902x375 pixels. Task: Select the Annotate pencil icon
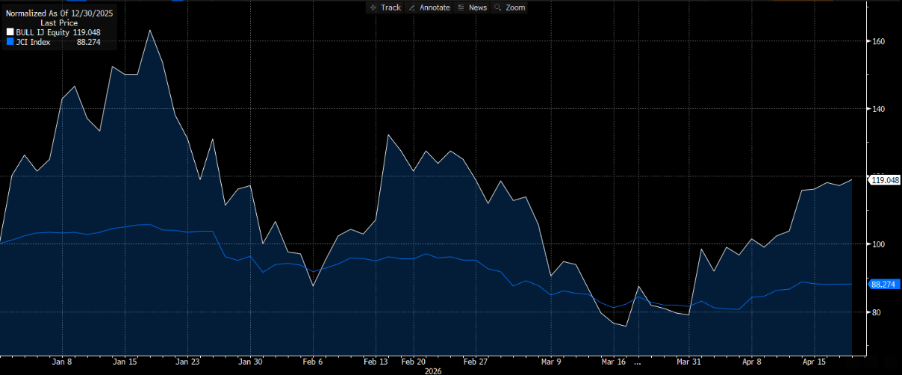(x=411, y=7)
